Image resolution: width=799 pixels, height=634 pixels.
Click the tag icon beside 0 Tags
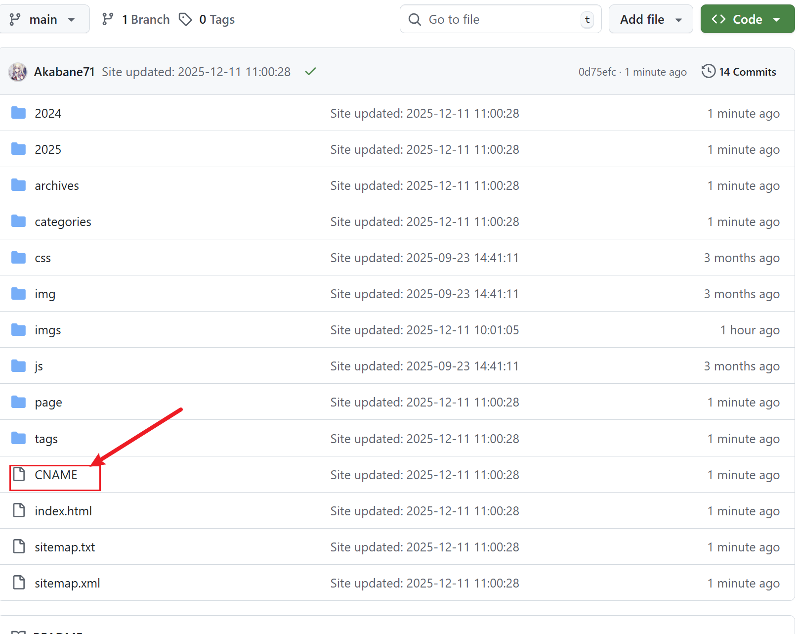(x=185, y=19)
